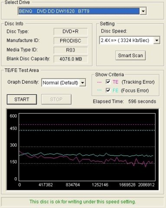Click the Graph Density label
The image size is (166, 208).
click(23, 82)
